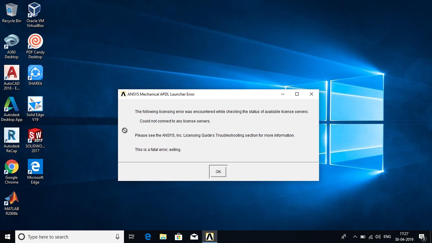Open Task View from the taskbar
The image size is (432, 243).
point(132,237)
